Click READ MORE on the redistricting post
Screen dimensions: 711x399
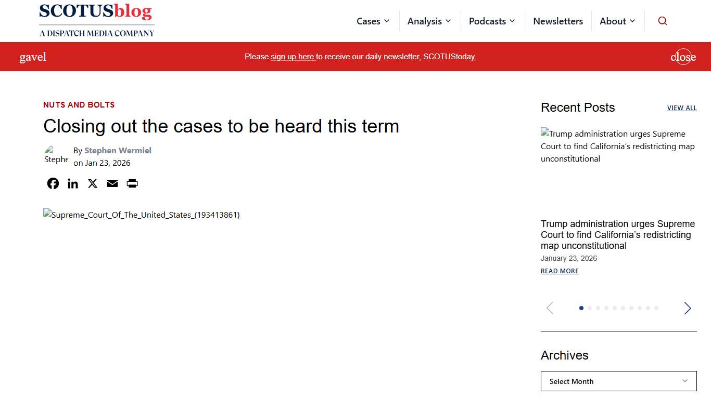pos(560,271)
